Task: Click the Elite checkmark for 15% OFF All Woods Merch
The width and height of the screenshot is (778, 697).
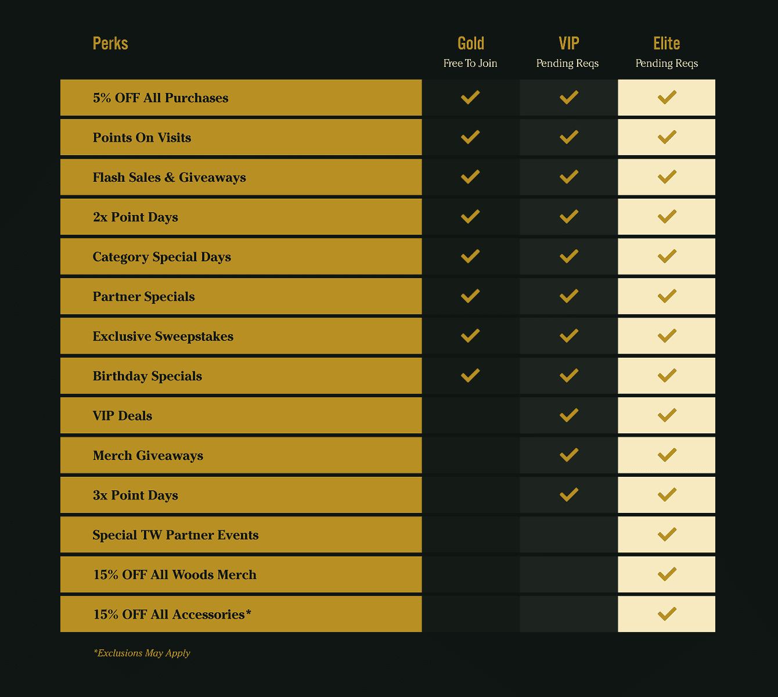Action: coord(667,574)
